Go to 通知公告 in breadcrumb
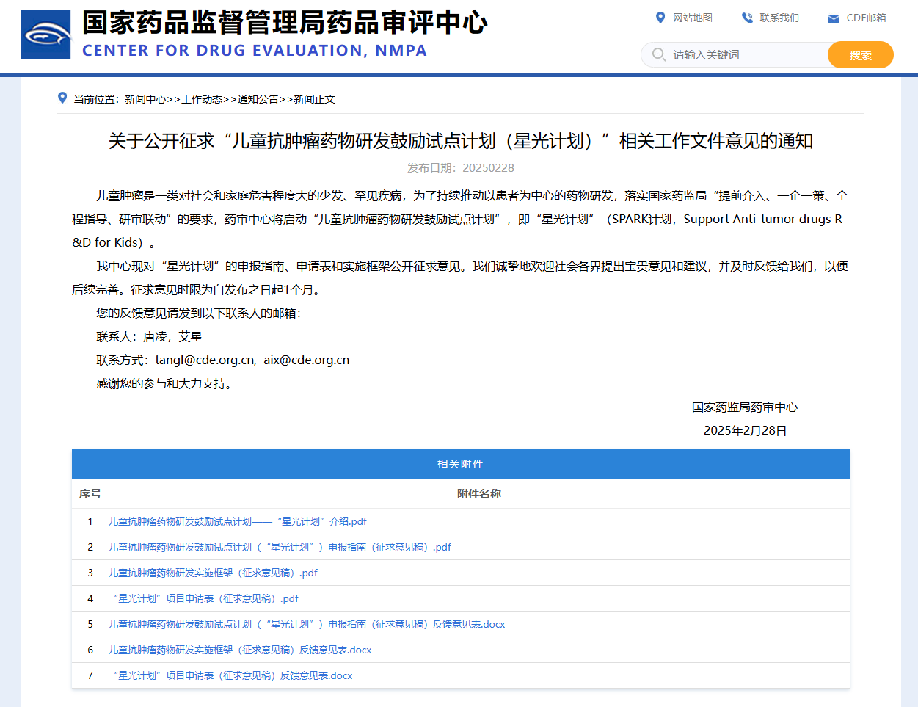The image size is (918, 707). tap(258, 99)
